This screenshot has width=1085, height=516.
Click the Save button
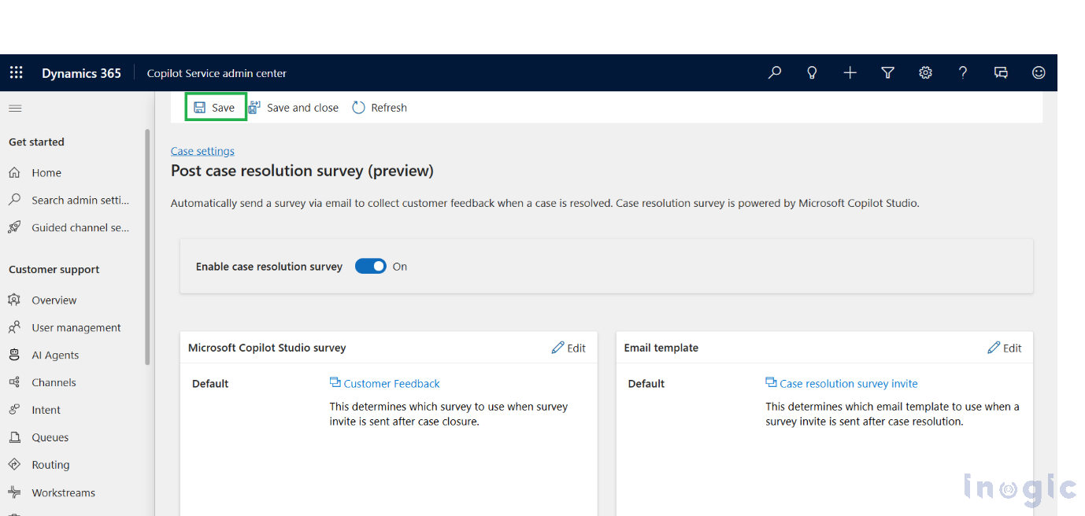coord(215,108)
